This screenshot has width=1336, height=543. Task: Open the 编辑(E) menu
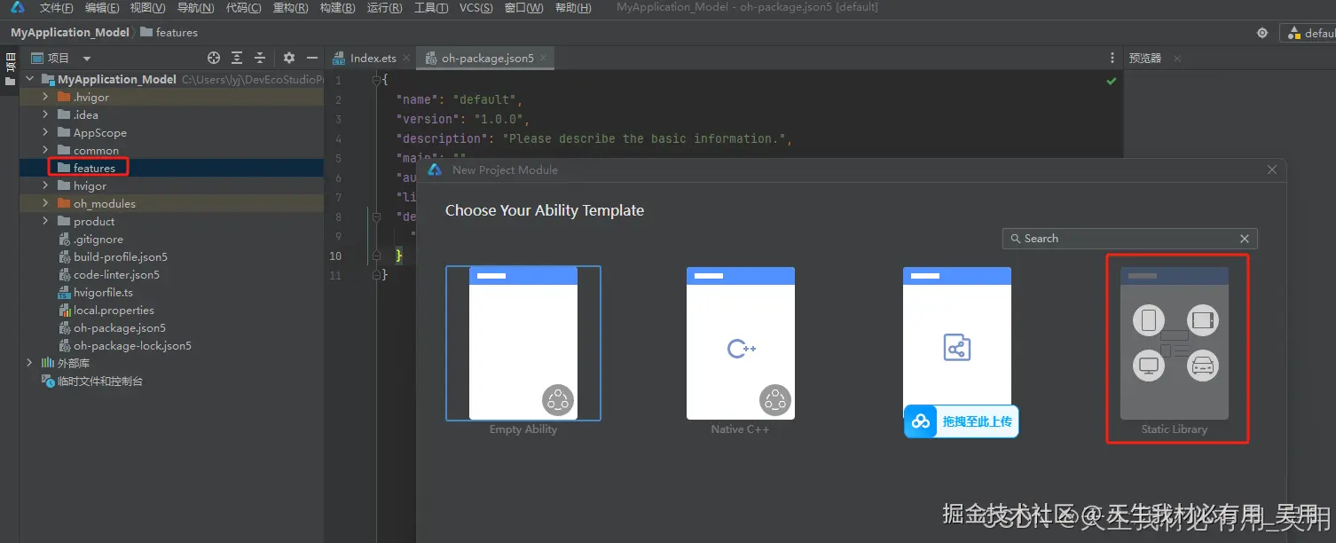pos(102,8)
